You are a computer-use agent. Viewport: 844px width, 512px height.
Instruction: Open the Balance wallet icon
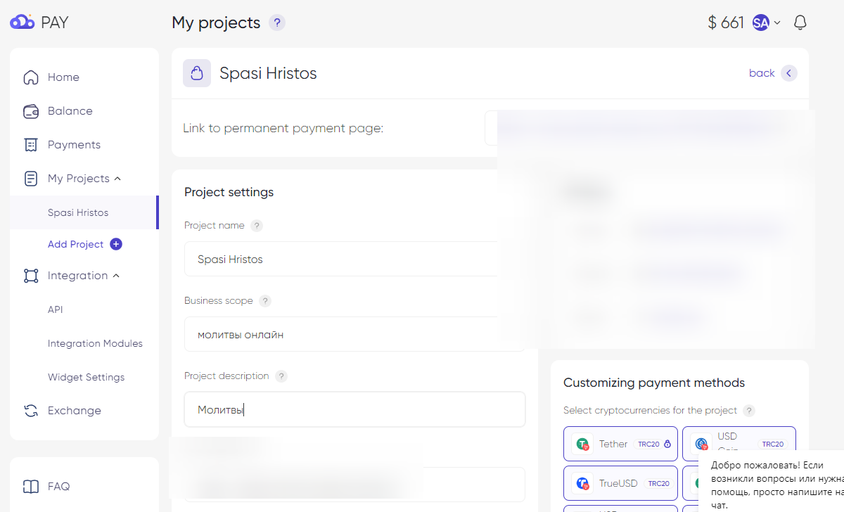click(31, 111)
